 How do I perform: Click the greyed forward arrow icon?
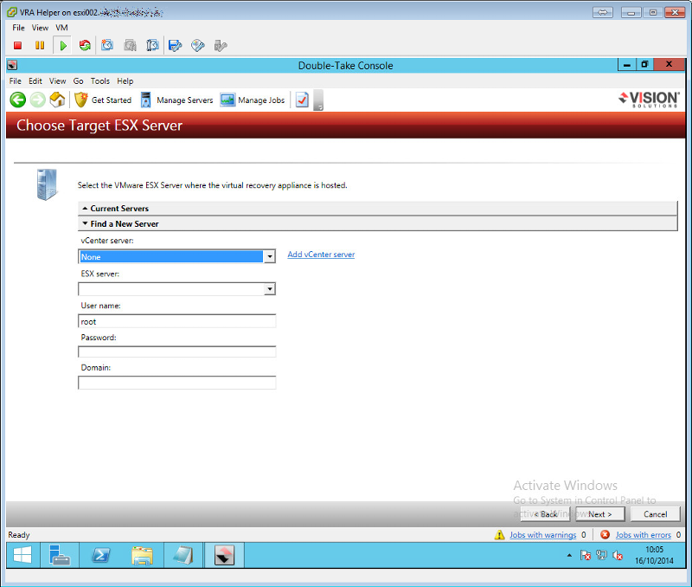(x=38, y=100)
